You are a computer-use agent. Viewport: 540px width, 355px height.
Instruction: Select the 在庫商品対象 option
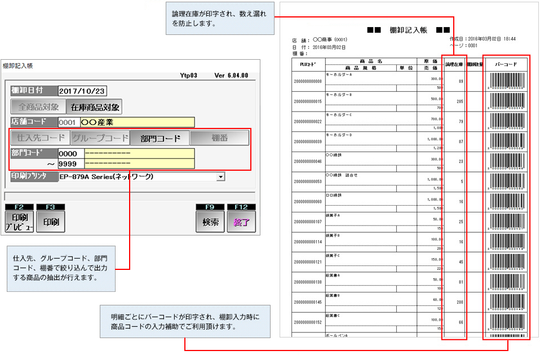(94, 106)
